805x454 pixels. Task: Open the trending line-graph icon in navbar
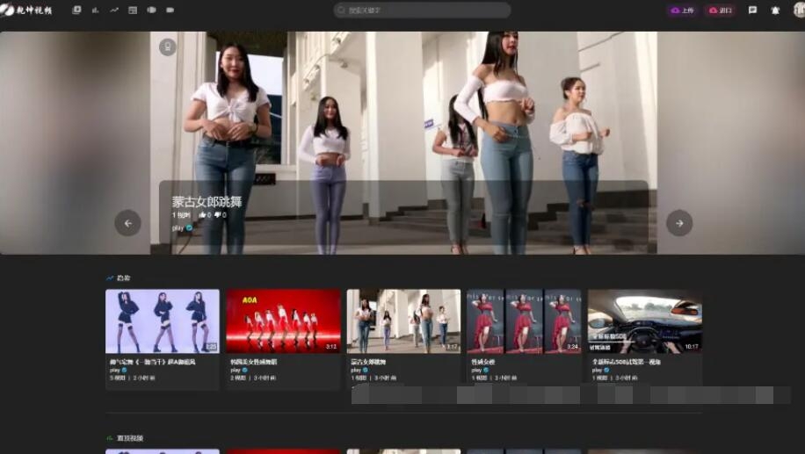[114, 11]
